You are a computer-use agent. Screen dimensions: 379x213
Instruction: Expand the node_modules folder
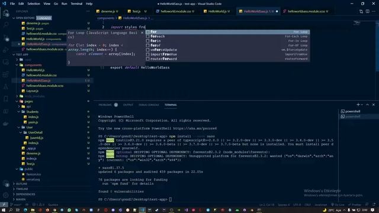pos(17,96)
